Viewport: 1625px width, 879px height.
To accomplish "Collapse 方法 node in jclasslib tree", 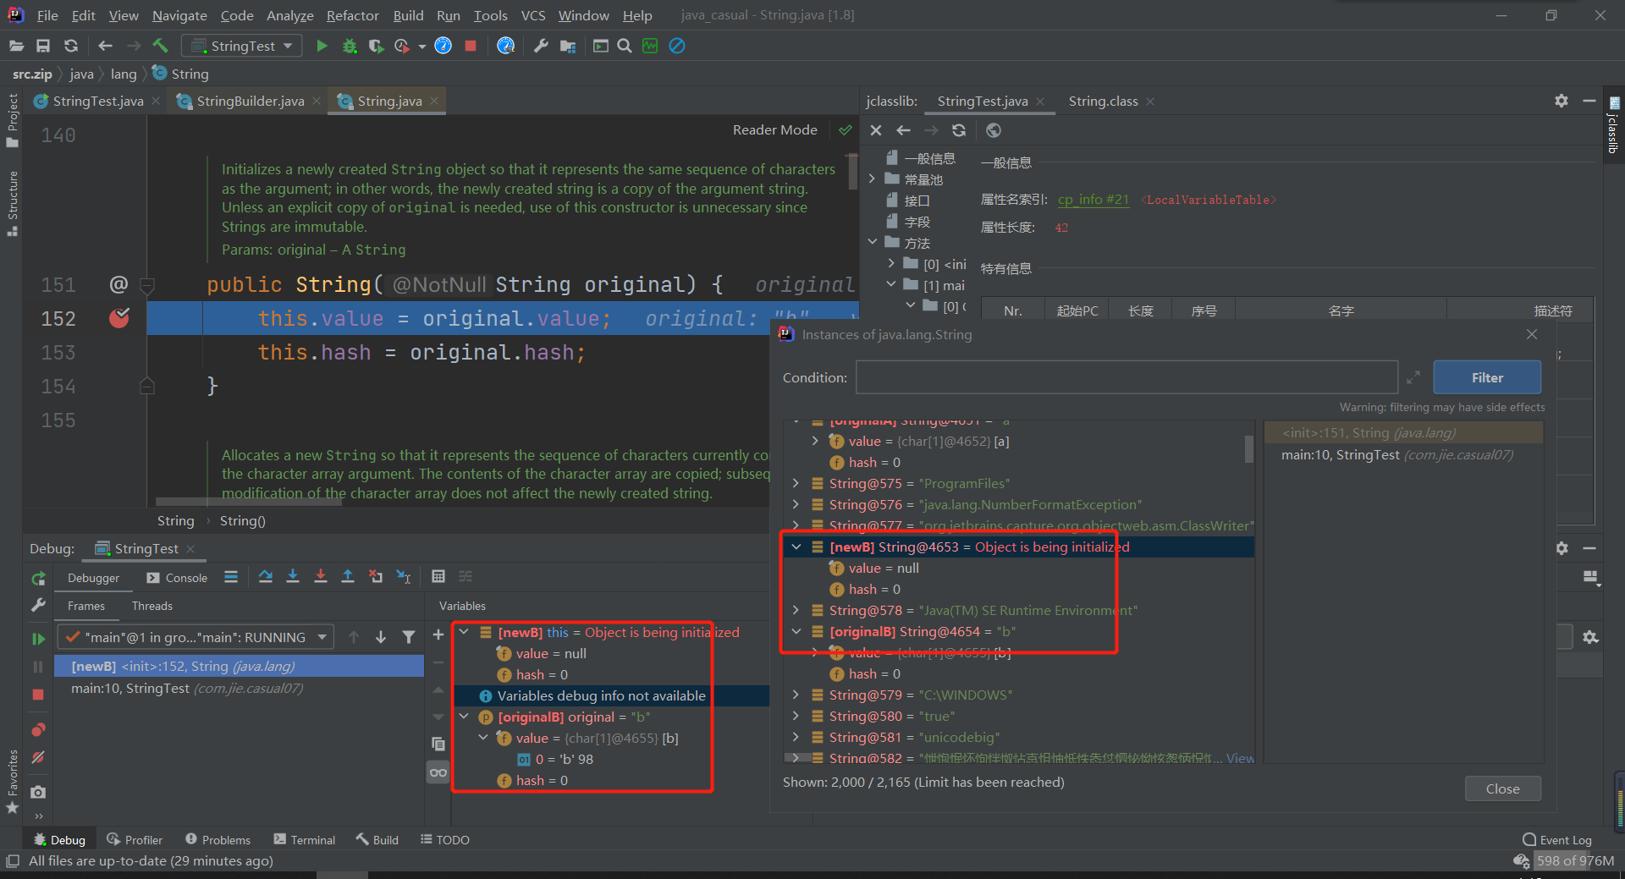I will 873,242.
